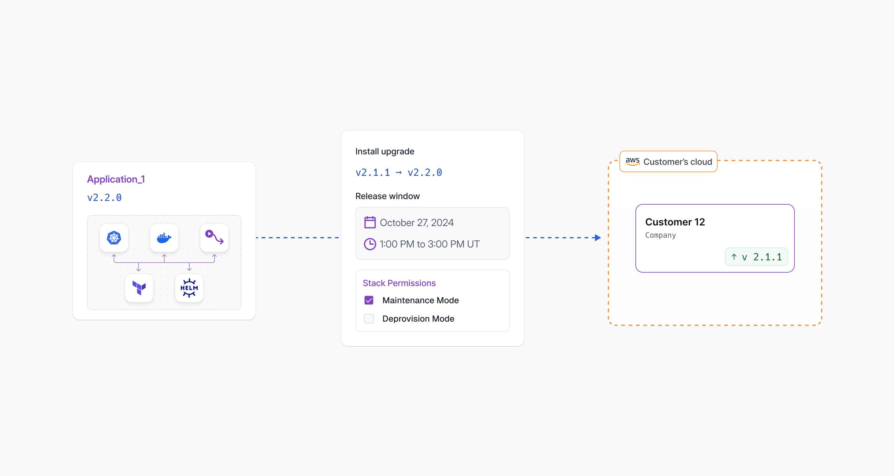Click the AWS logo on cloud label
894x476 pixels.
tap(632, 161)
